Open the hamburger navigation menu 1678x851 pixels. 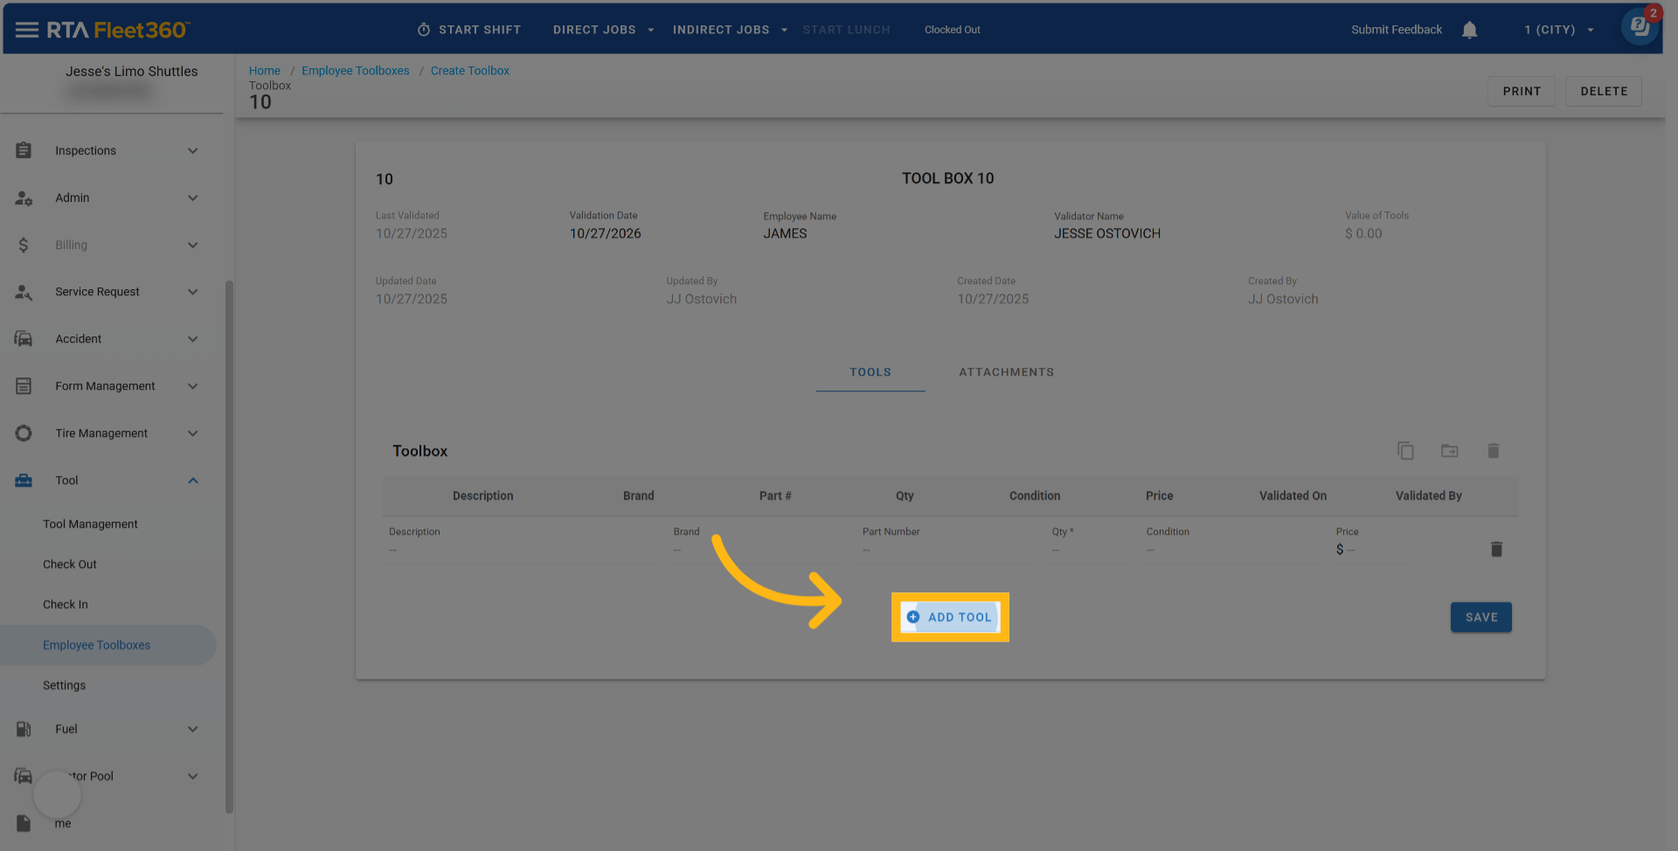[x=26, y=30]
